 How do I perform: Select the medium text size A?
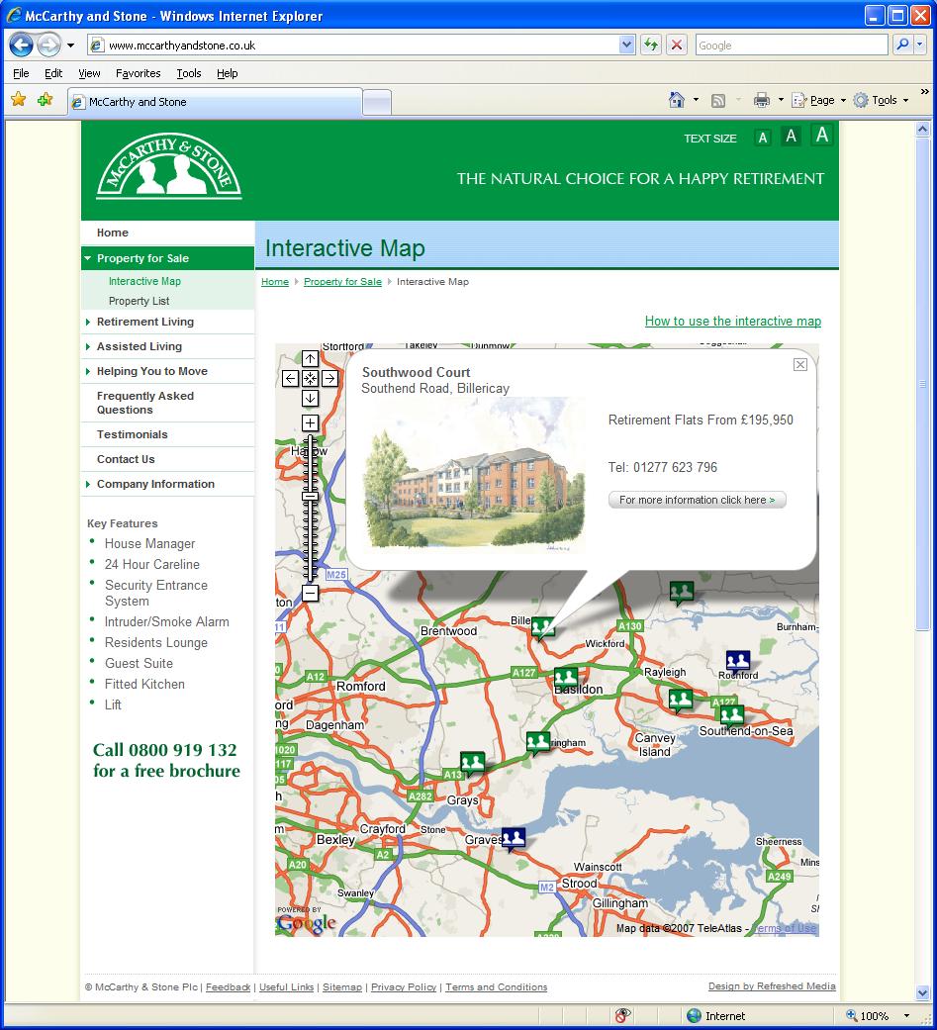click(x=792, y=136)
